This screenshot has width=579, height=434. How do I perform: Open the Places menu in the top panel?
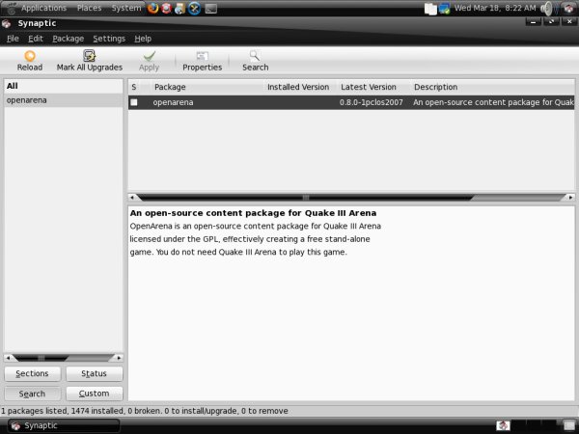coord(89,8)
